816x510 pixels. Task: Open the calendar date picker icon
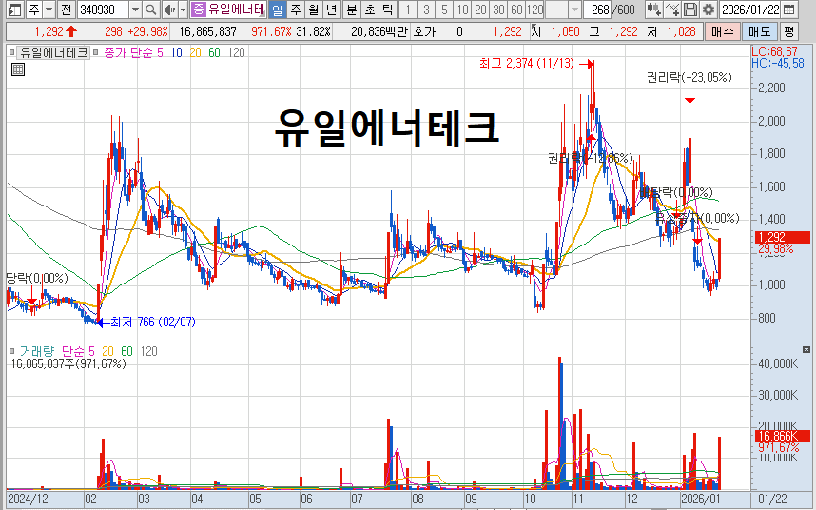(x=789, y=10)
